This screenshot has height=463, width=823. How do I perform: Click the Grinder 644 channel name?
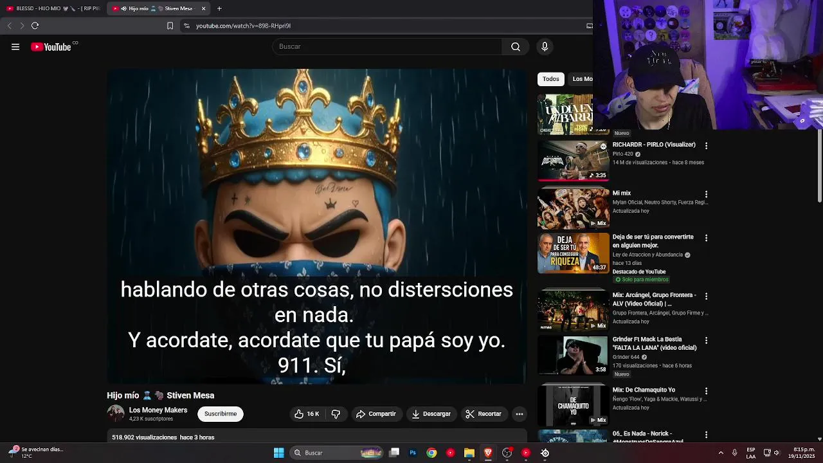[x=626, y=357]
